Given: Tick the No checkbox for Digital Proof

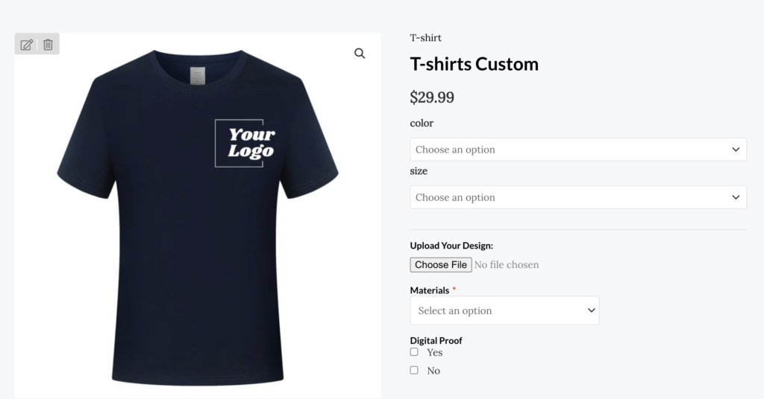Looking at the screenshot, I should pyautogui.click(x=414, y=370).
